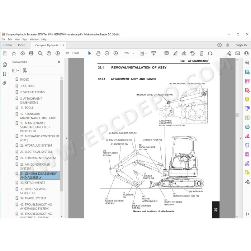The height and width of the screenshot is (251, 251).
Task: Jump to 1. OUTLINE bookmark
Action: (28, 86)
